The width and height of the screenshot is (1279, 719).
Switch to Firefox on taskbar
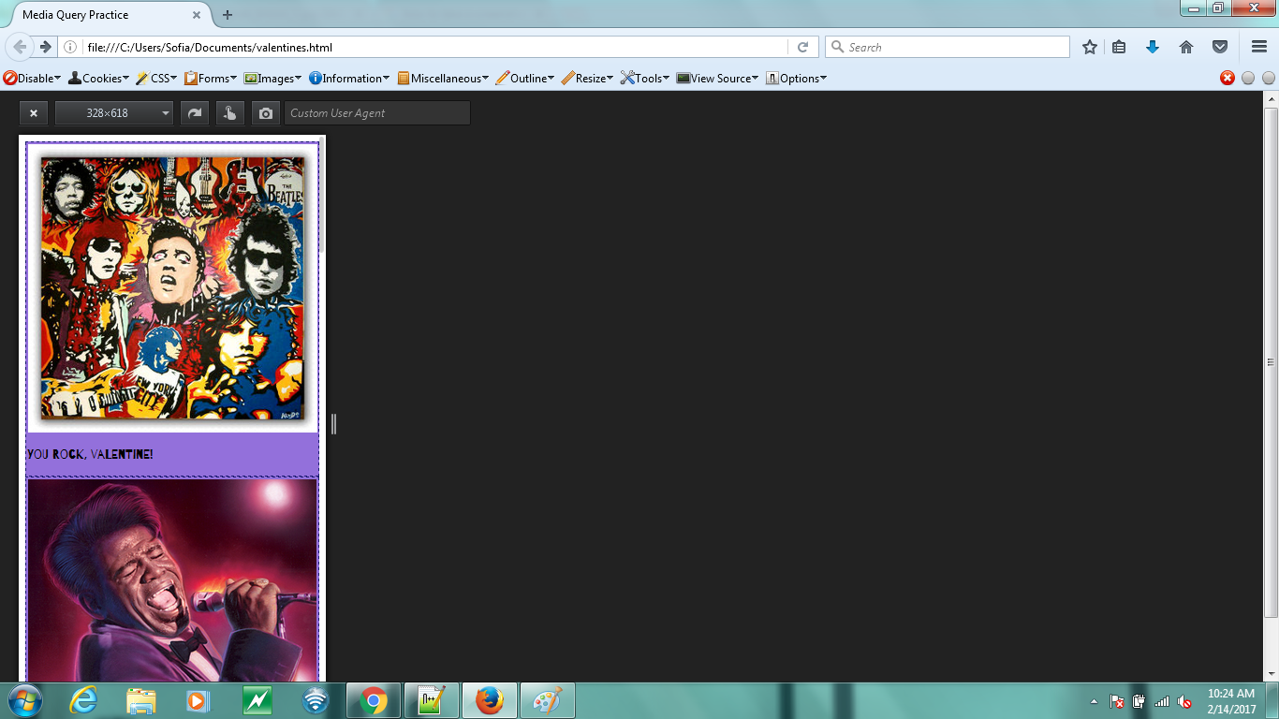click(490, 700)
